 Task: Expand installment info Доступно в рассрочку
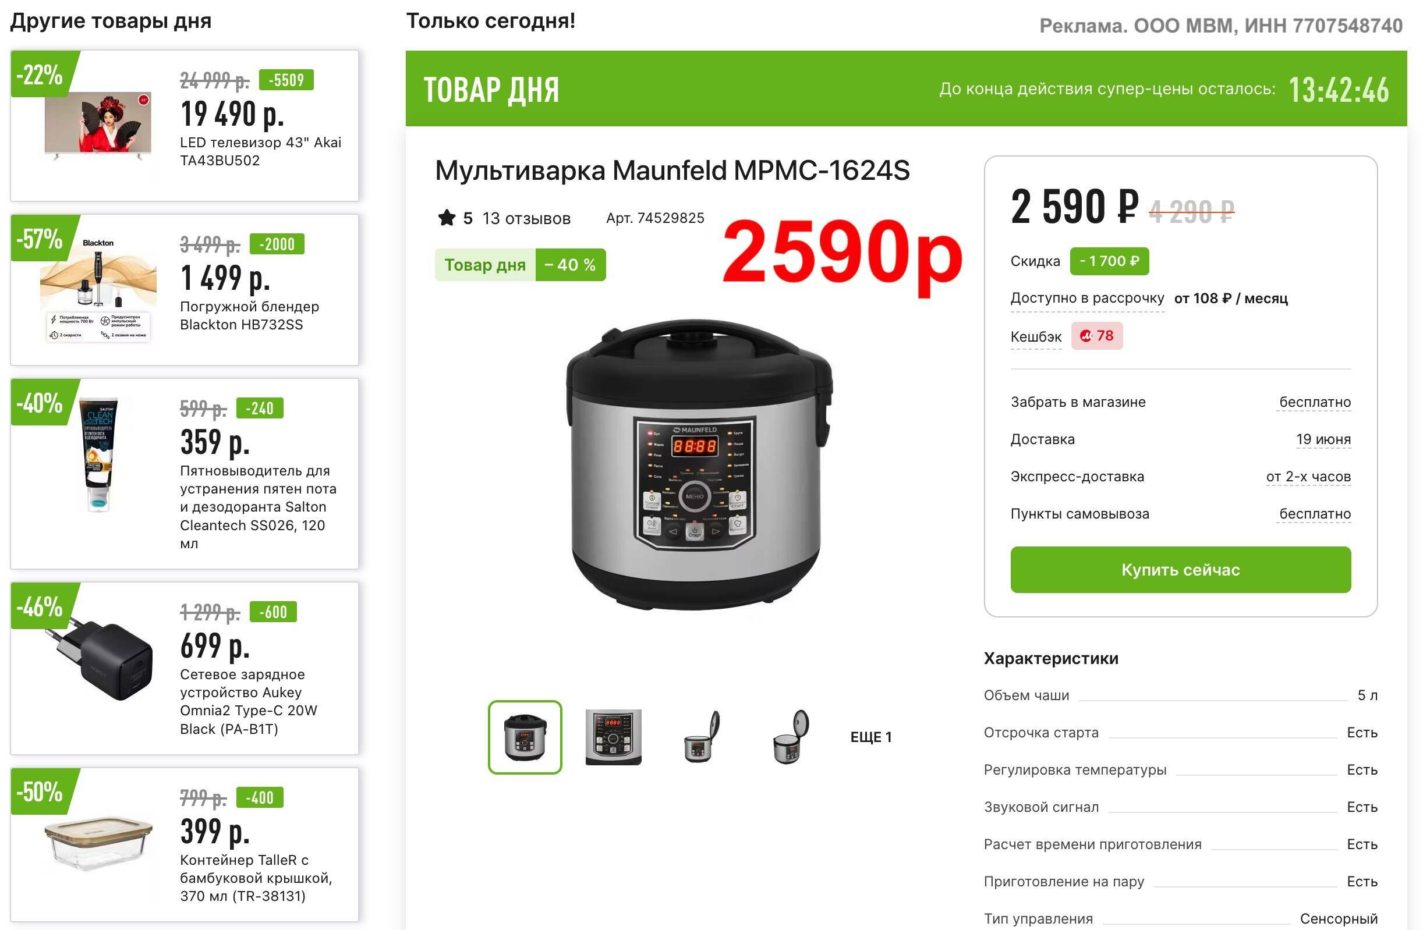click(x=1087, y=298)
